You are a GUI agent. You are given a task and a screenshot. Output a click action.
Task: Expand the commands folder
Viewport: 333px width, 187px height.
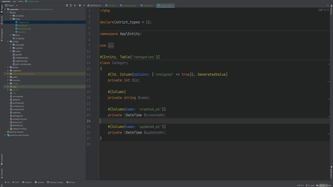[x=10, y=45]
